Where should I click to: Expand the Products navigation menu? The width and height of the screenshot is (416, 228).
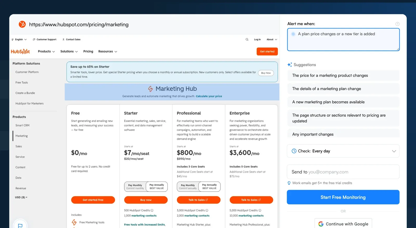(x=46, y=51)
